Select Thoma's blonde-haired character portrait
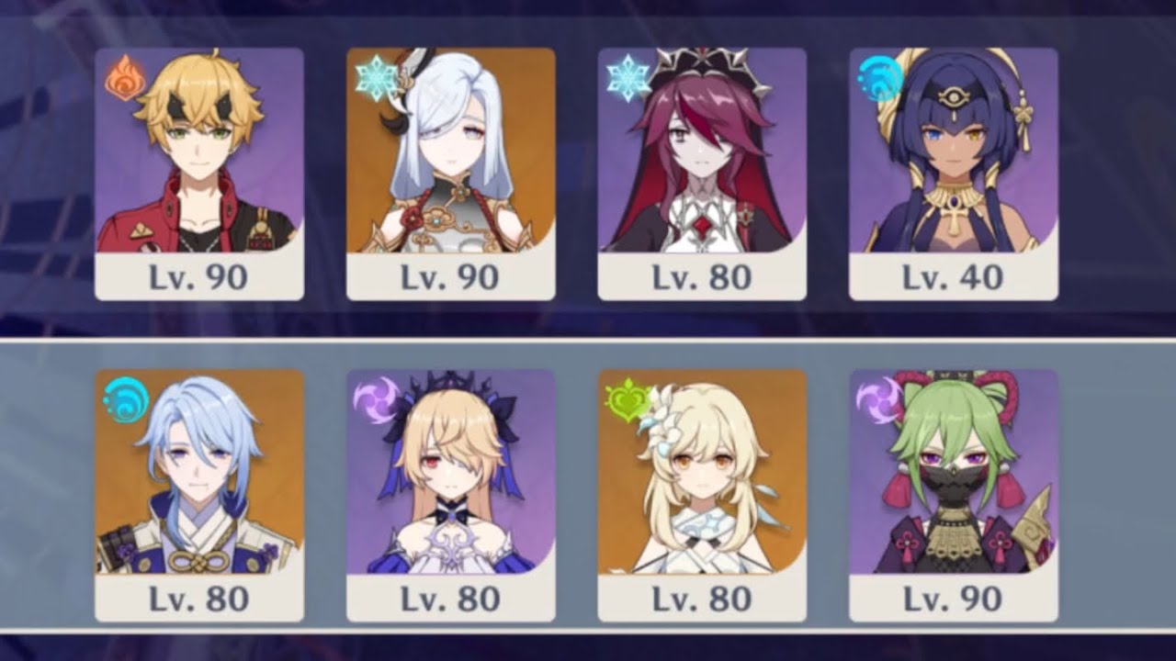Viewport: 1176px width, 661px height. (x=199, y=151)
